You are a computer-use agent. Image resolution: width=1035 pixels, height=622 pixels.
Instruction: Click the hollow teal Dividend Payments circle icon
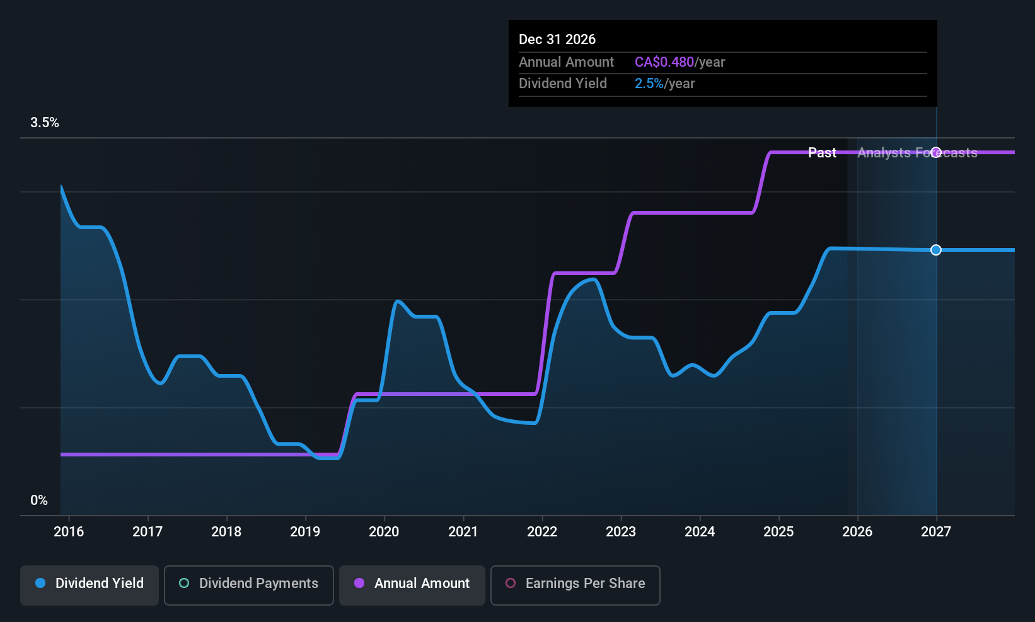pos(183,584)
